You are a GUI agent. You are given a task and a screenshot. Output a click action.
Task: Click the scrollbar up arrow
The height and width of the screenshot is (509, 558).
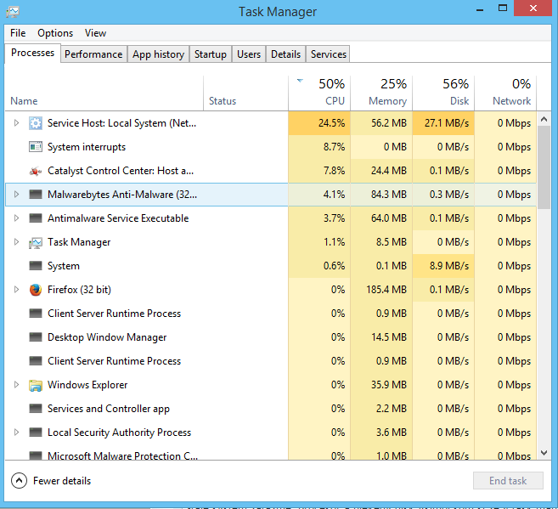[544, 119]
